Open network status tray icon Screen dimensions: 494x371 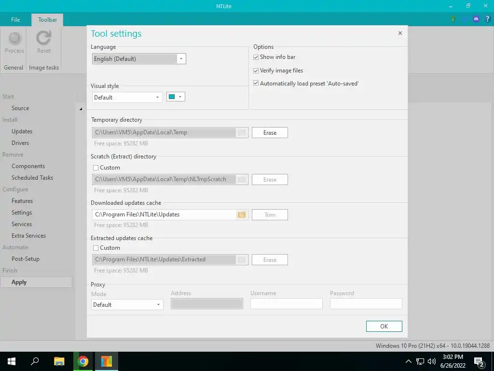pos(420,361)
